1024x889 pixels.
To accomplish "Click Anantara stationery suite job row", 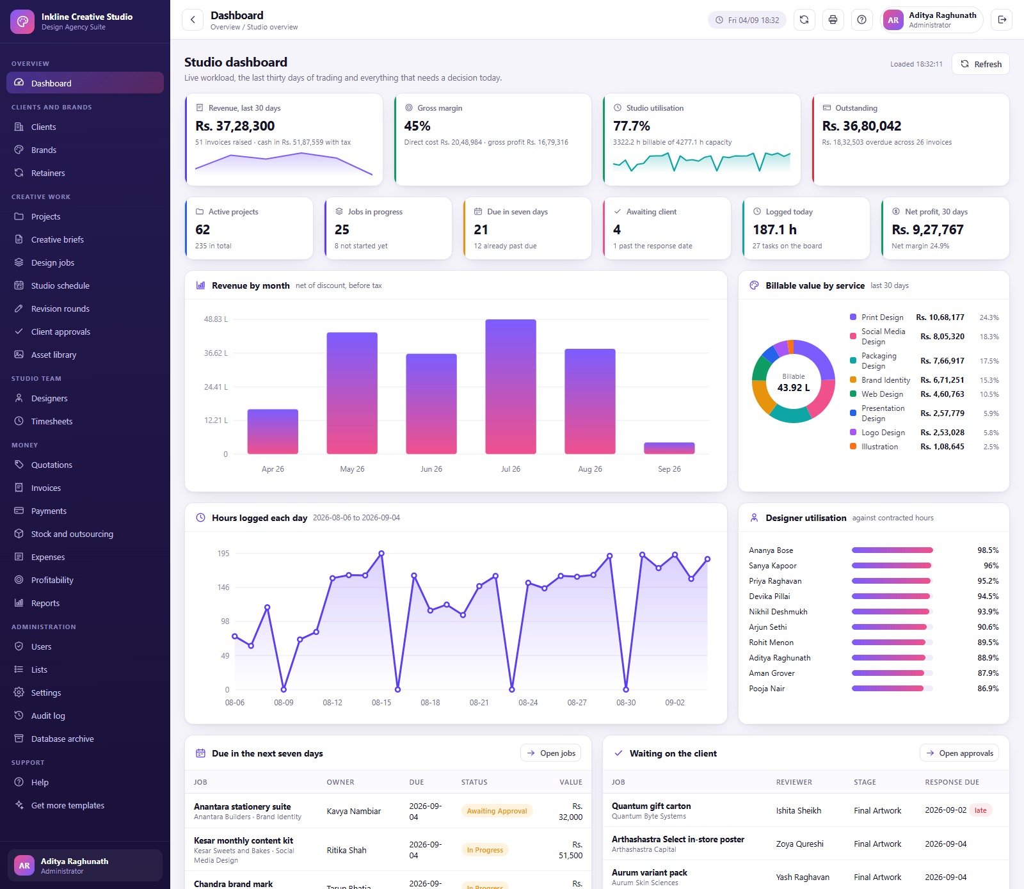I will point(388,811).
